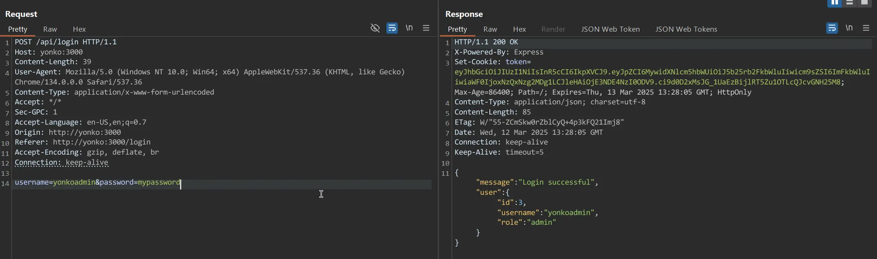Click the username=yonkoadmin request body line

point(98,183)
